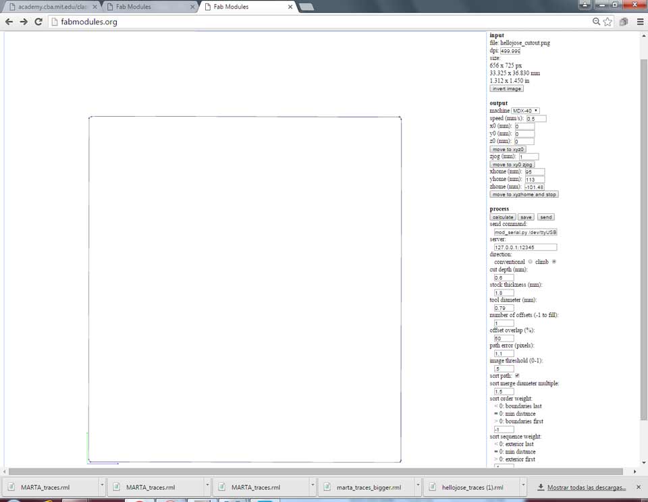Click the dpi input field

510,51
